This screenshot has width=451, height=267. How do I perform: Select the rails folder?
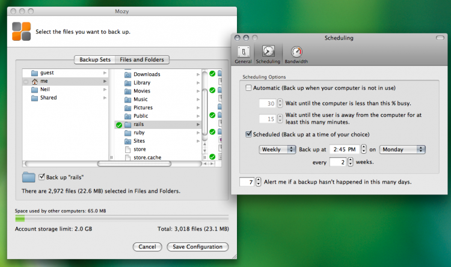click(x=158, y=124)
